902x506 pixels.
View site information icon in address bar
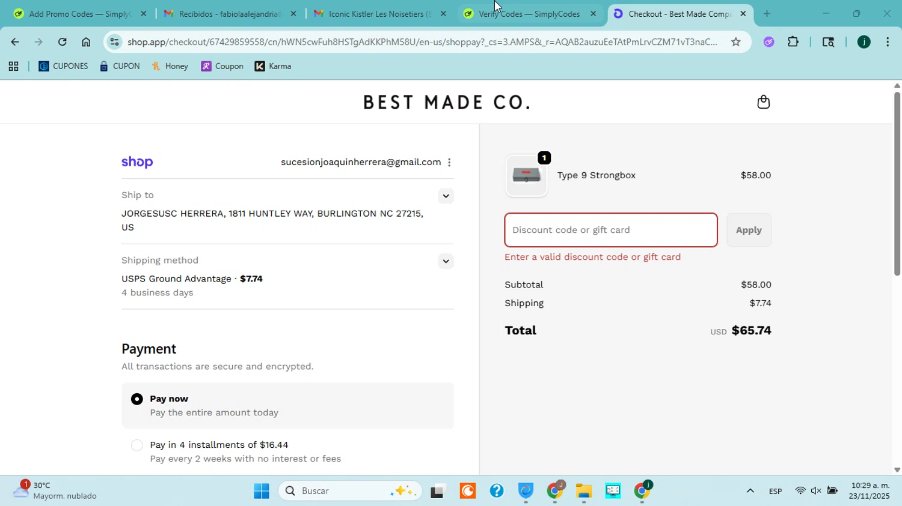click(x=115, y=42)
